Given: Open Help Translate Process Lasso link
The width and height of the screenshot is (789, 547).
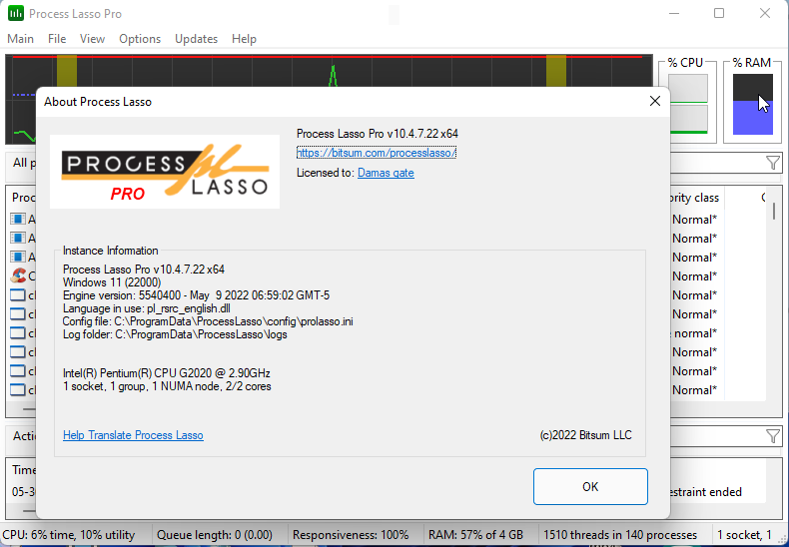Looking at the screenshot, I should click(133, 435).
